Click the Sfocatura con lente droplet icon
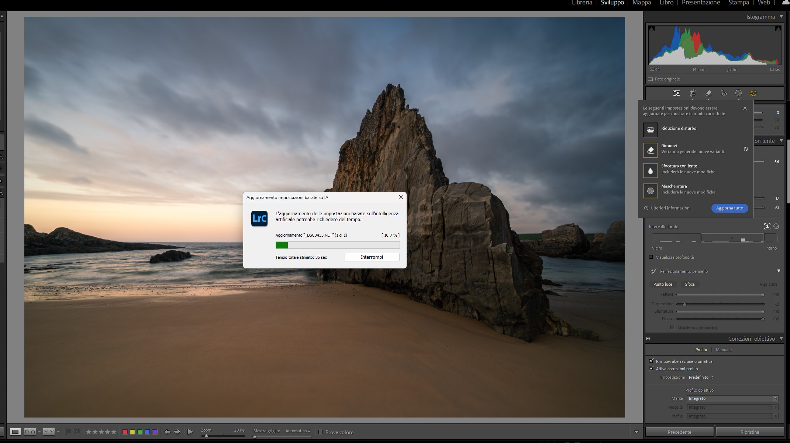Viewport: 790px width, 443px height. tap(650, 170)
